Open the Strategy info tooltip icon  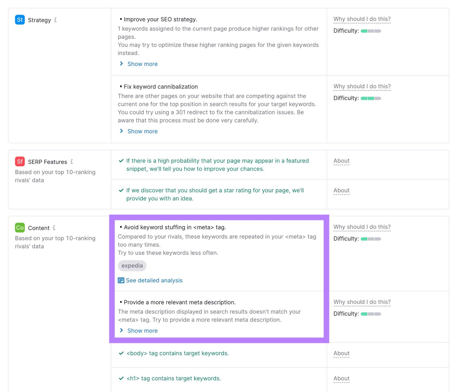55,20
